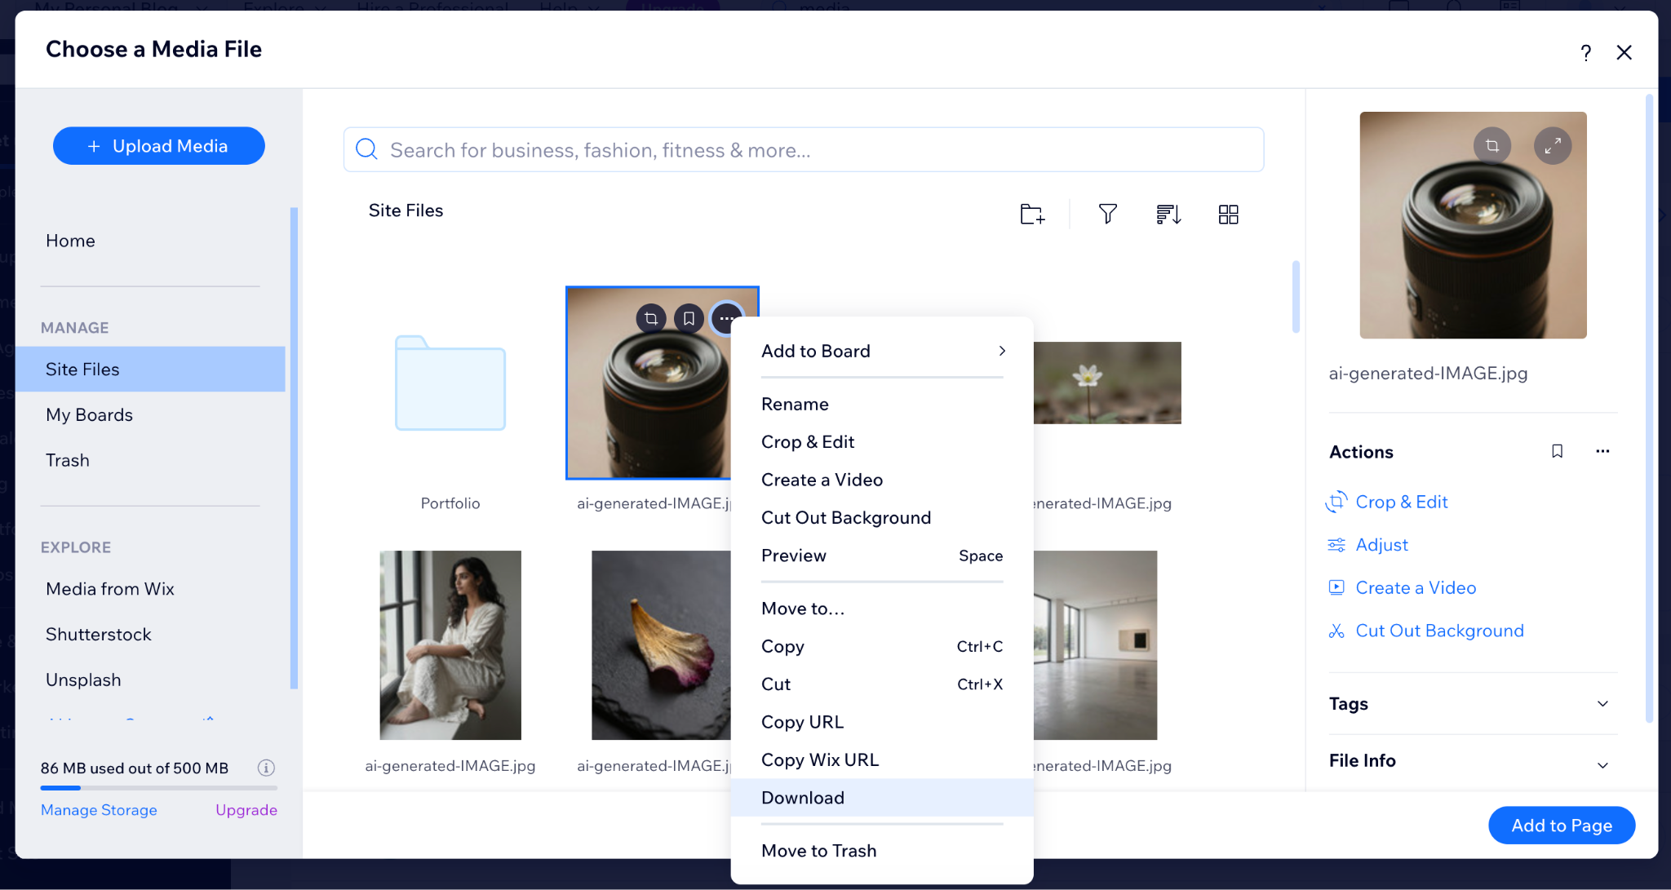Select the flower petal thumbnail

pos(661,645)
